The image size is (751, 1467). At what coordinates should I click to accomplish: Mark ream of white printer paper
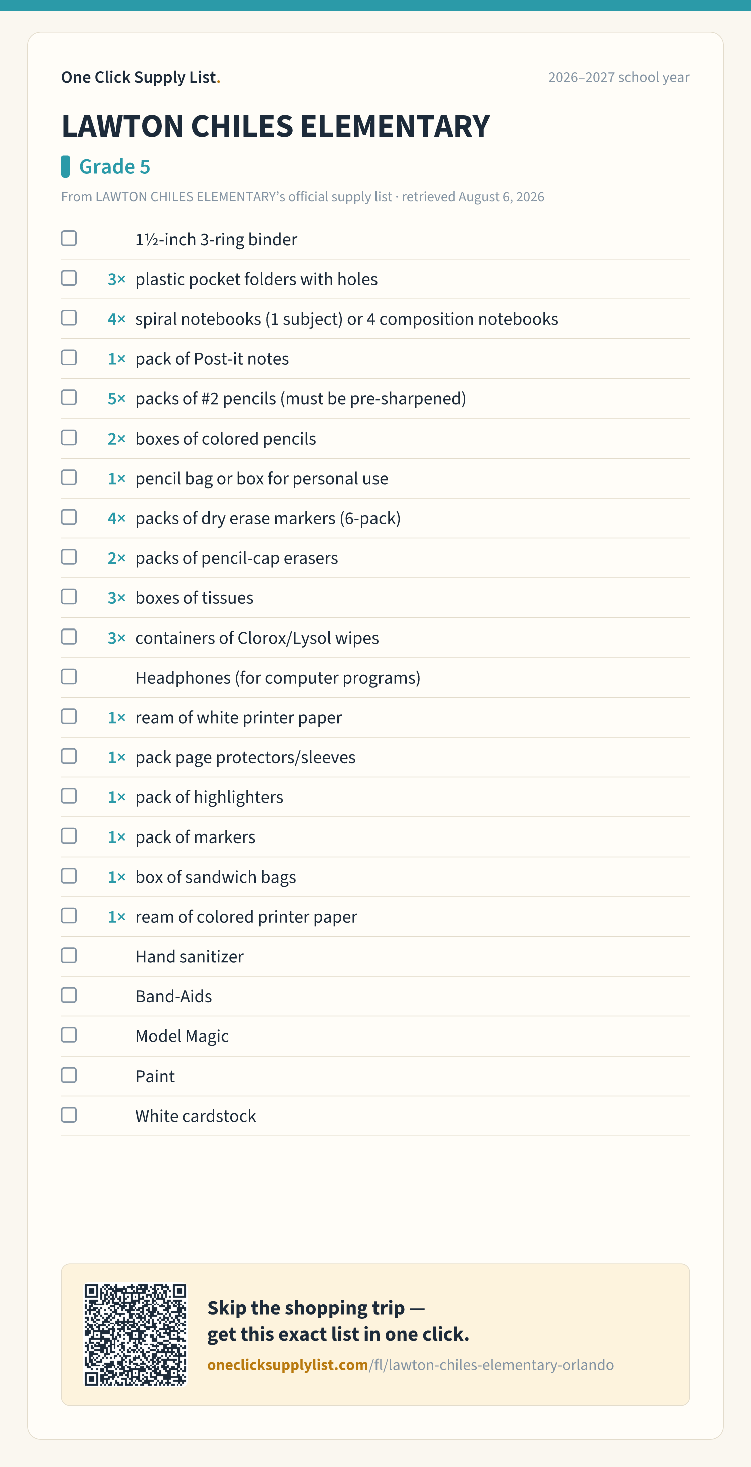pyautogui.click(x=69, y=716)
